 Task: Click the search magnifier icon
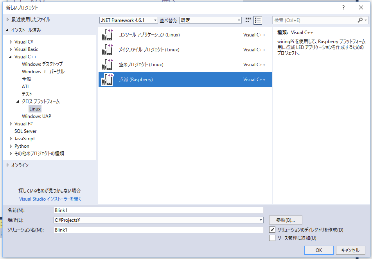360,20
